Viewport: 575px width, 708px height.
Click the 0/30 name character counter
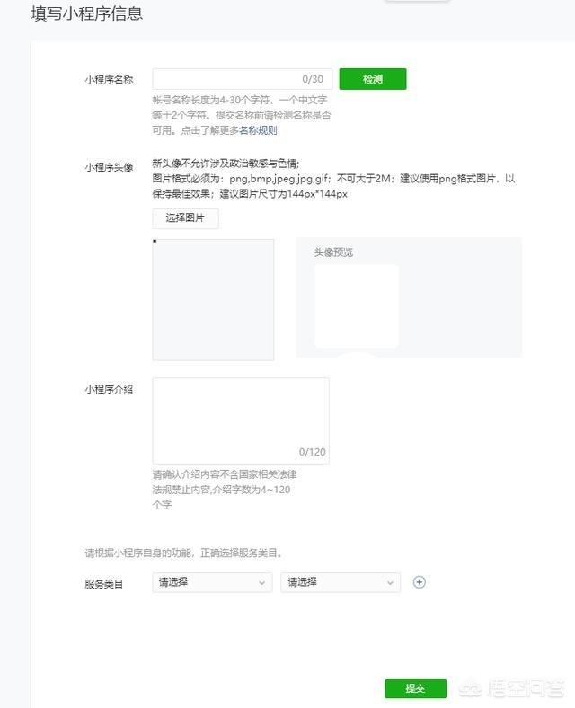tap(313, 79)
